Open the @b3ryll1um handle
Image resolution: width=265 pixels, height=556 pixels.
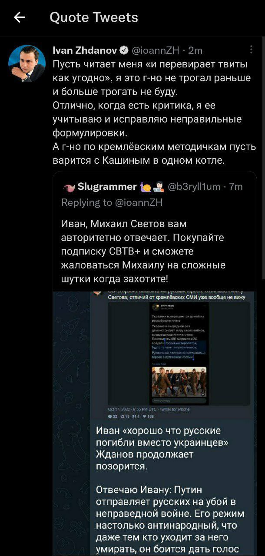click(x=194, y=187)
